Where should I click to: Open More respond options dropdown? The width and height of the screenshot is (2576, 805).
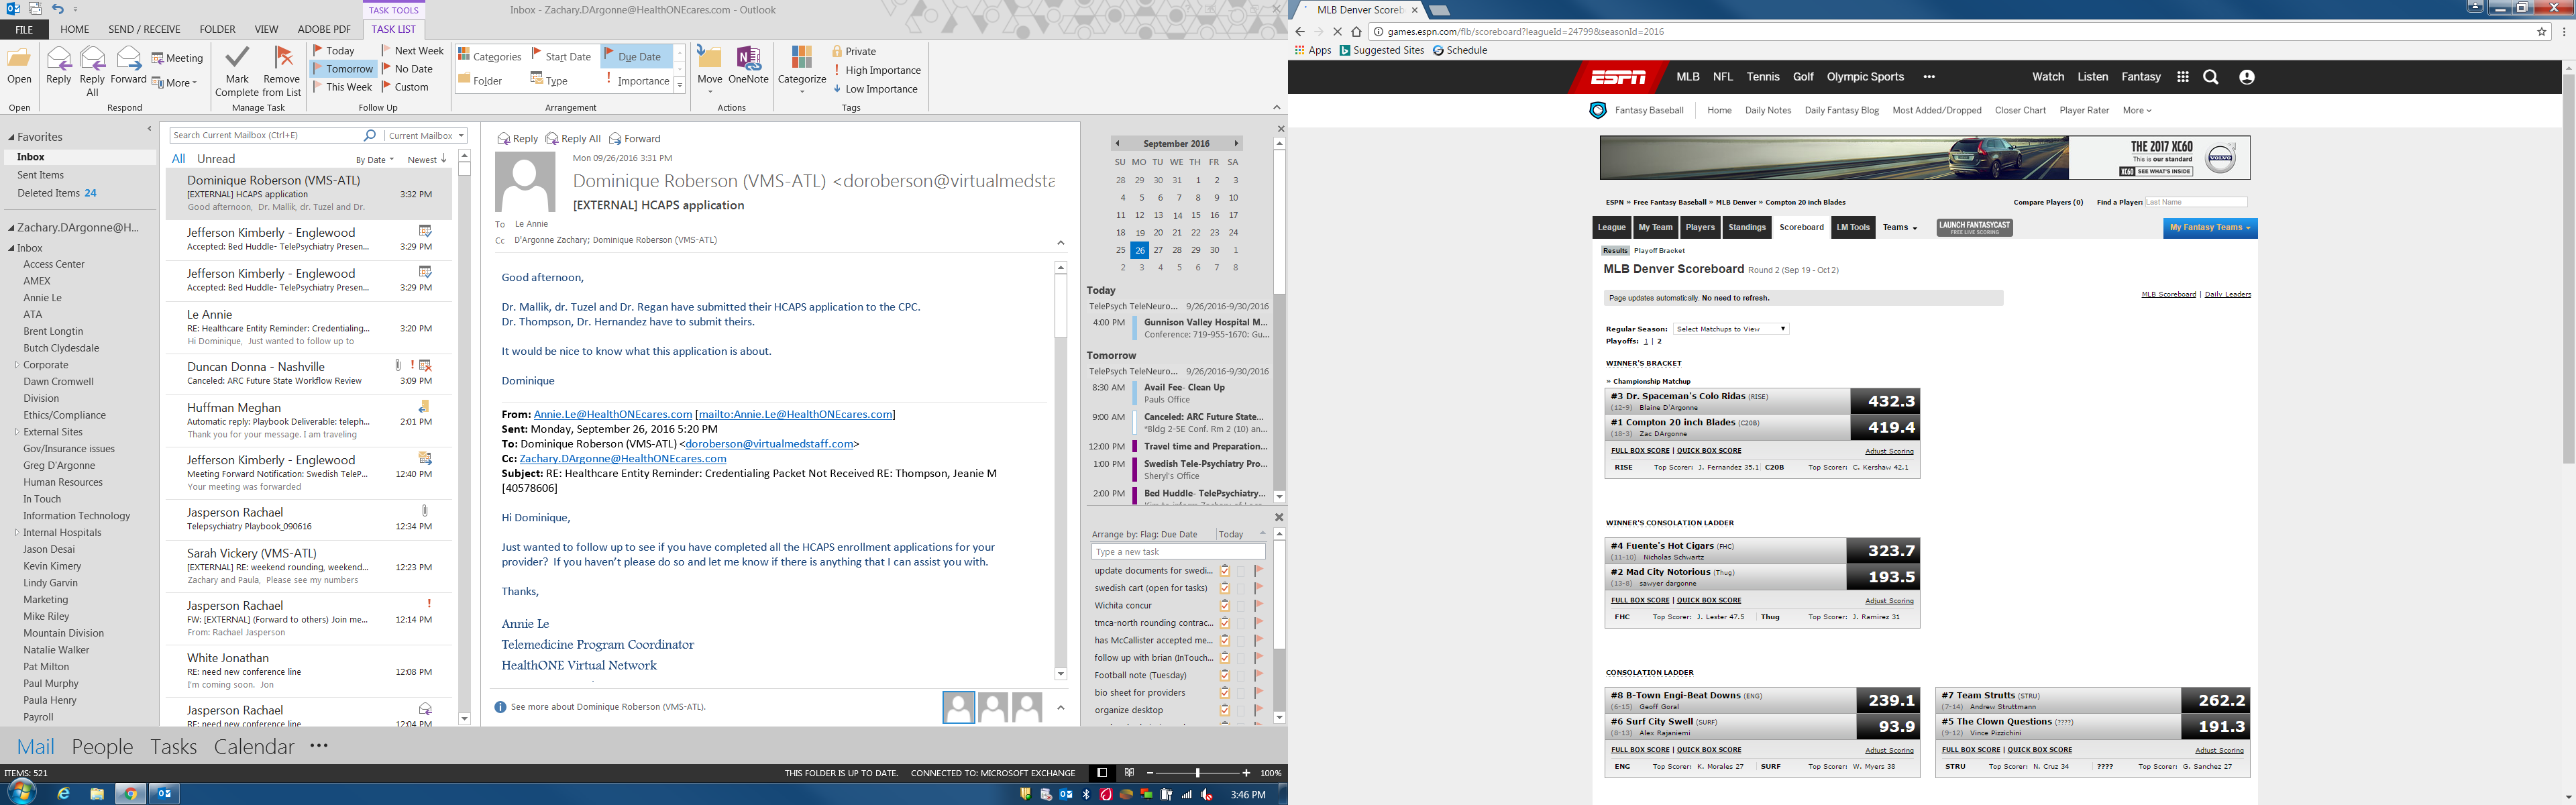[x=175, y=83]
